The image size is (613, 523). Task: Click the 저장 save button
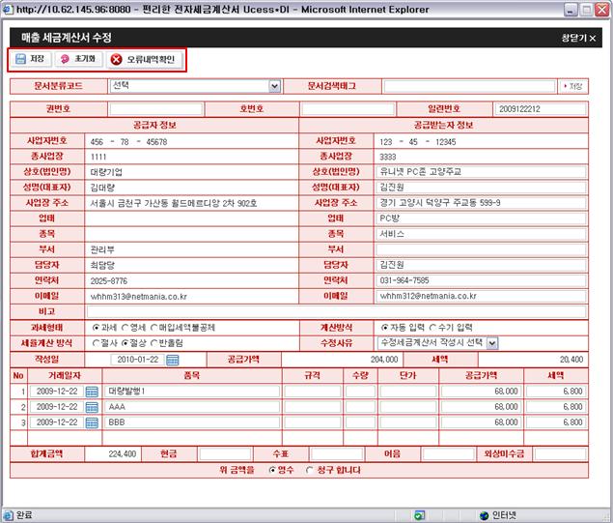(30, 59)
